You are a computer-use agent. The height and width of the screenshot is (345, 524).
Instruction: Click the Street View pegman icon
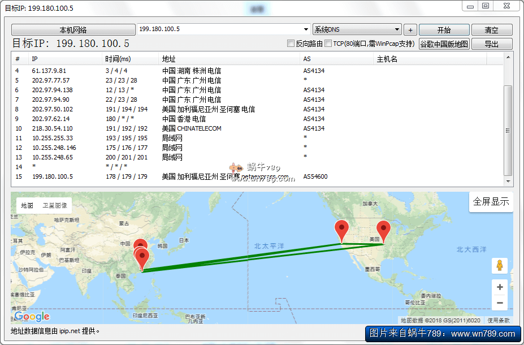coord(500,266)
